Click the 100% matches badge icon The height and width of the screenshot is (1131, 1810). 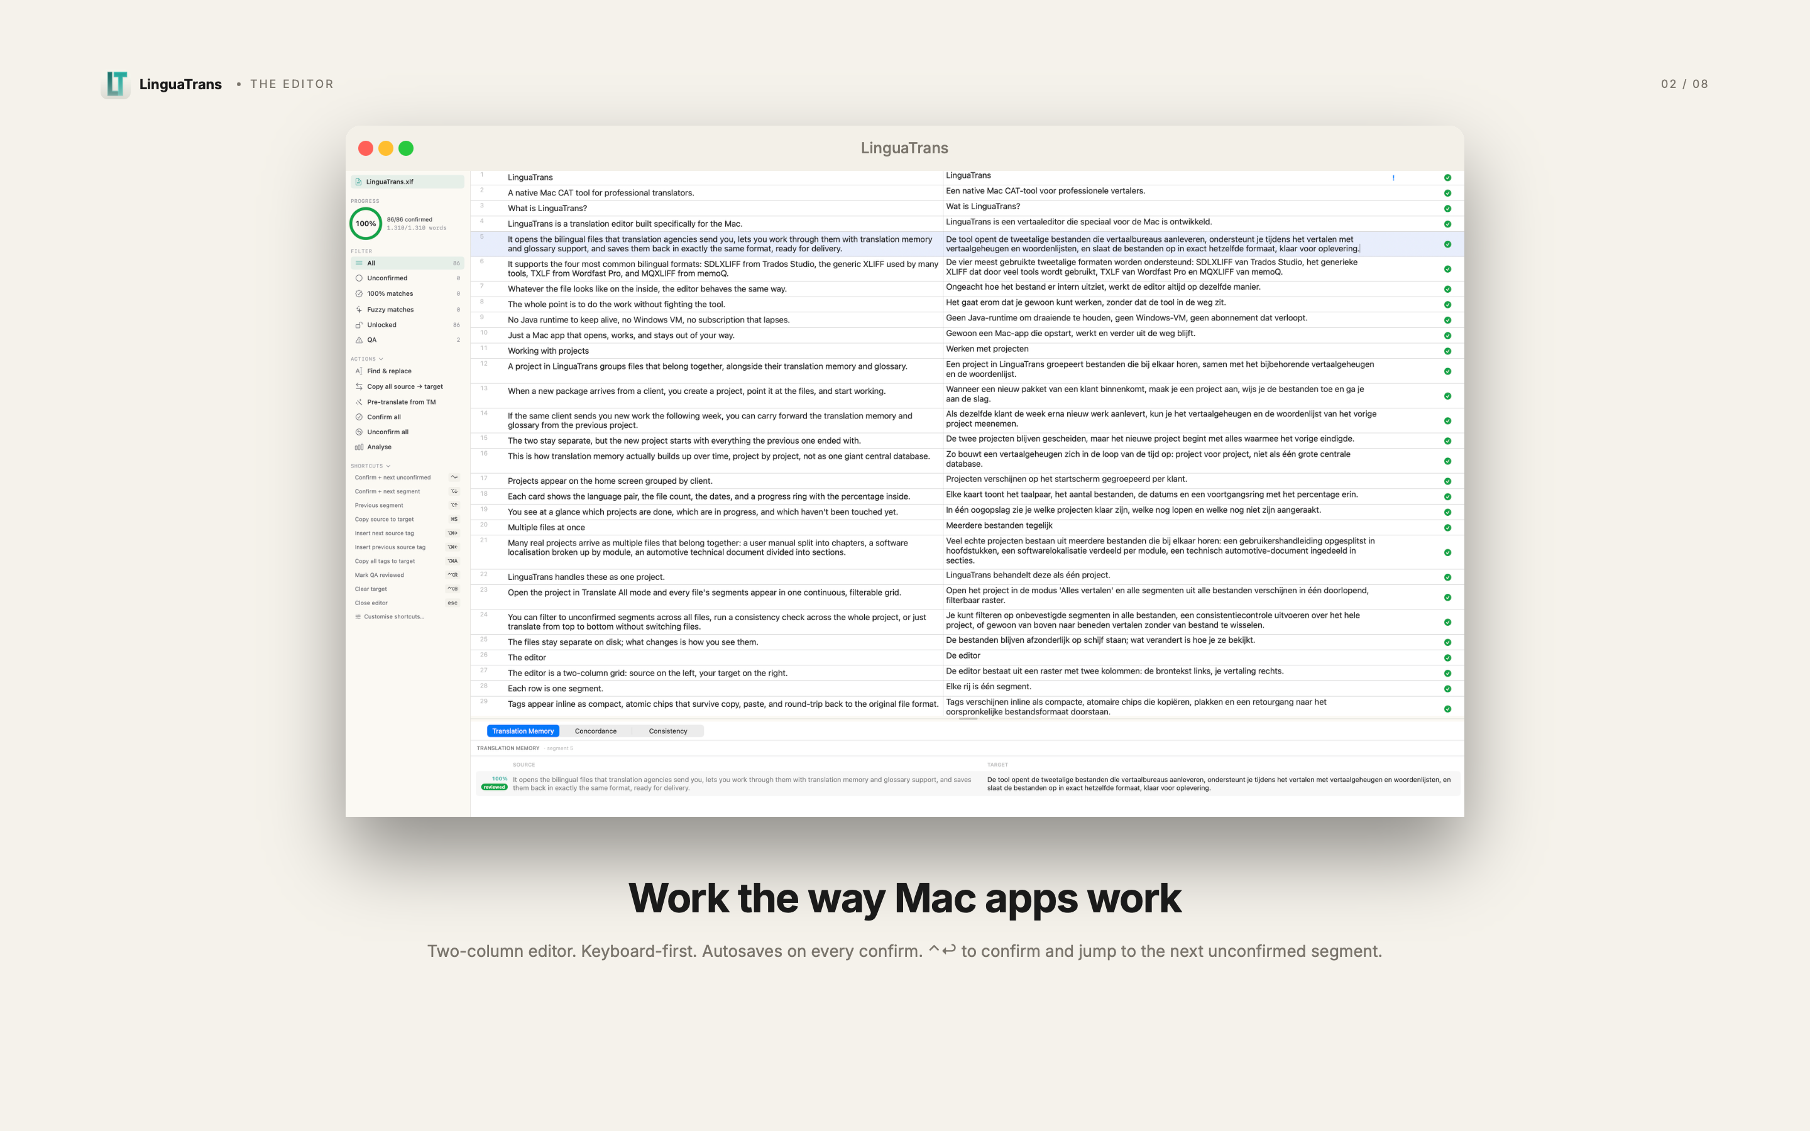[x=359, y=294]
